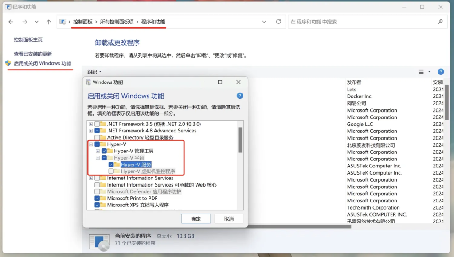This screenshot has height=257, width=454.
Task: Click the 程序和功能 title bar icon
Action: coord(8,7)
